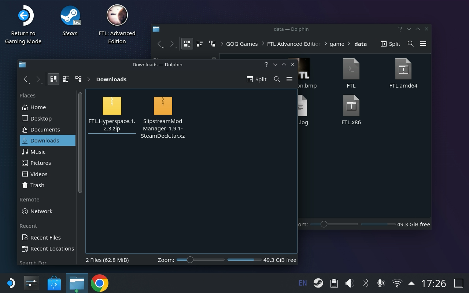Viewport: 469px width, 293px height.
Task: Adjust Zoom slider in data window
Action: click(334, 224)
